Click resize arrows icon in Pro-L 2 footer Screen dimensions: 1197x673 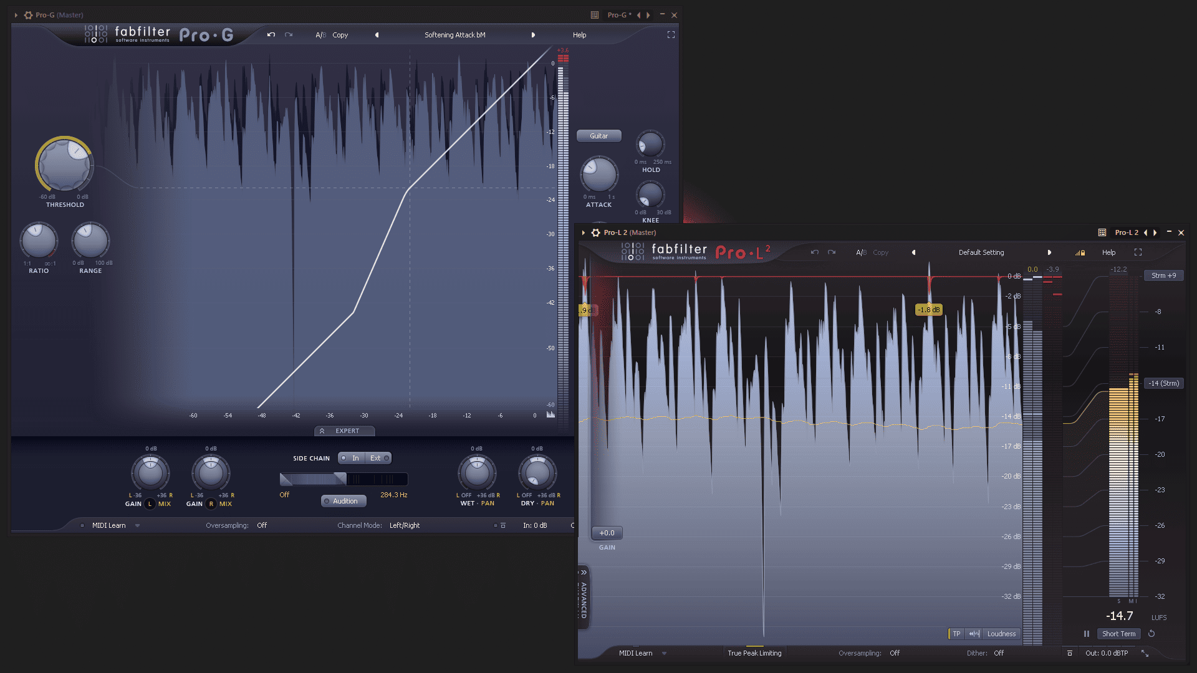(1145, 653)
